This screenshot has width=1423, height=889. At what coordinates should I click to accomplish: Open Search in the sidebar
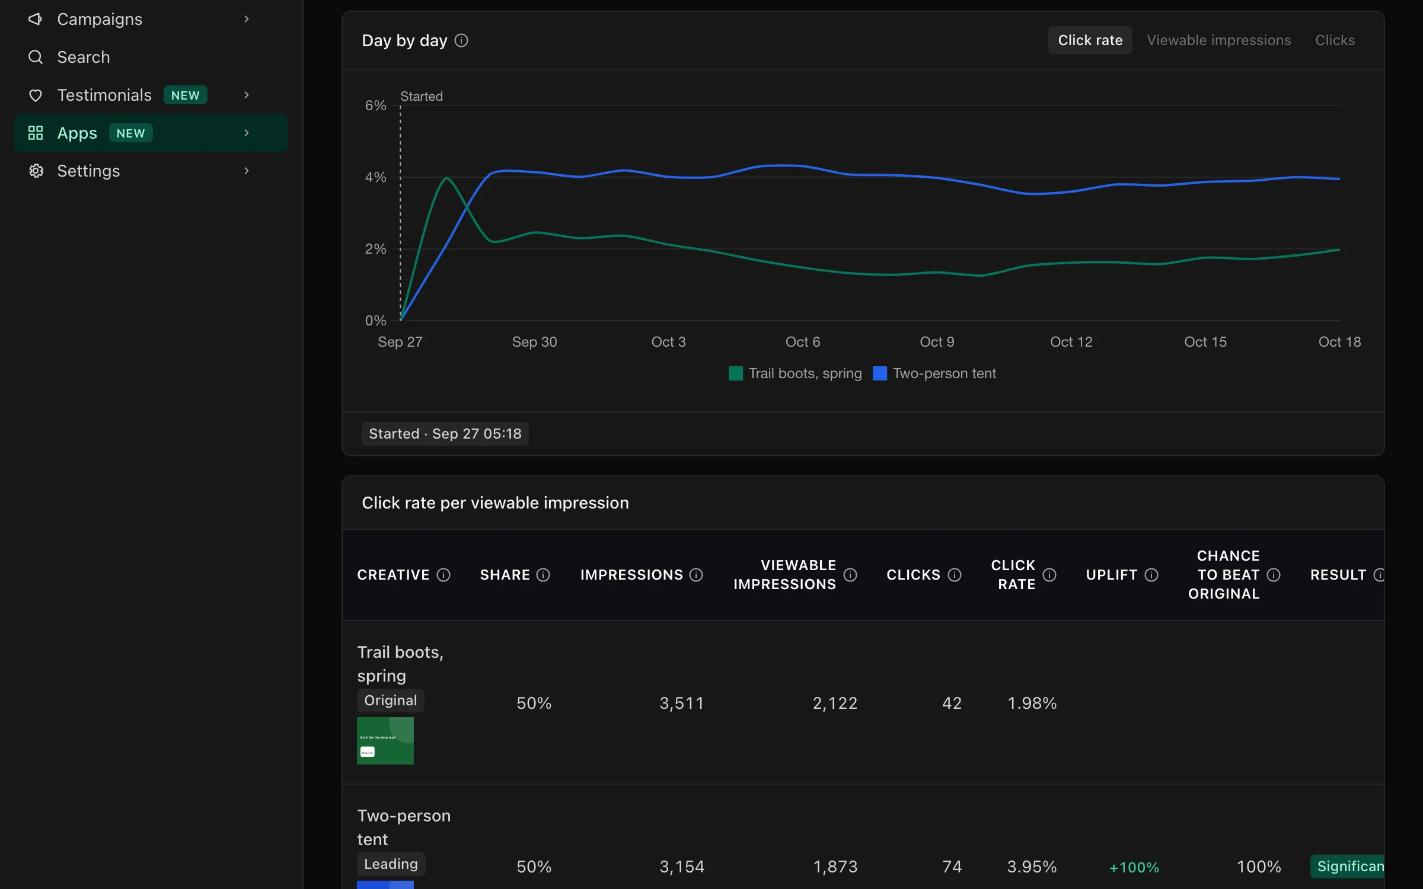(151, 57)
